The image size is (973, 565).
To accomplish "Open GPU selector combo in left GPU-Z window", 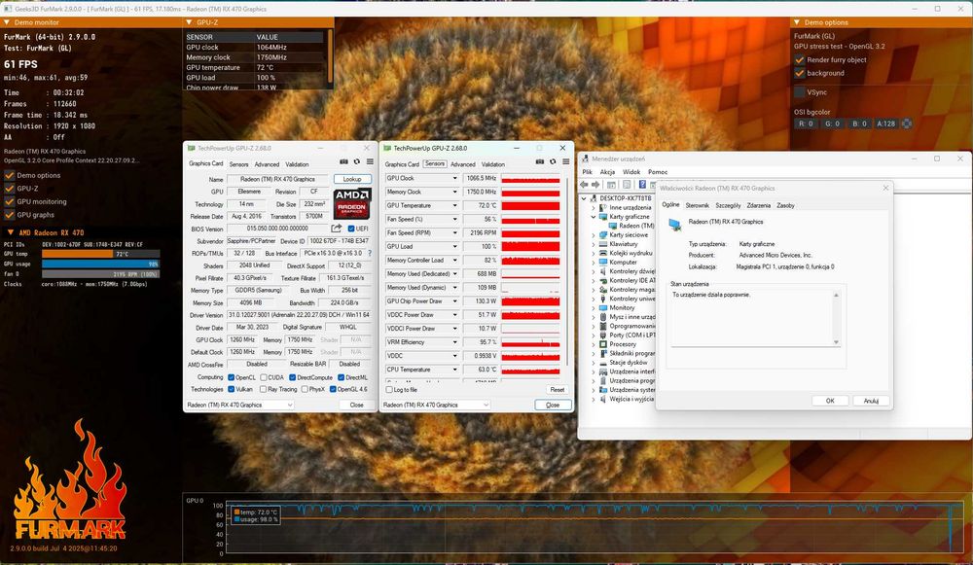I will tap(239, 405).
